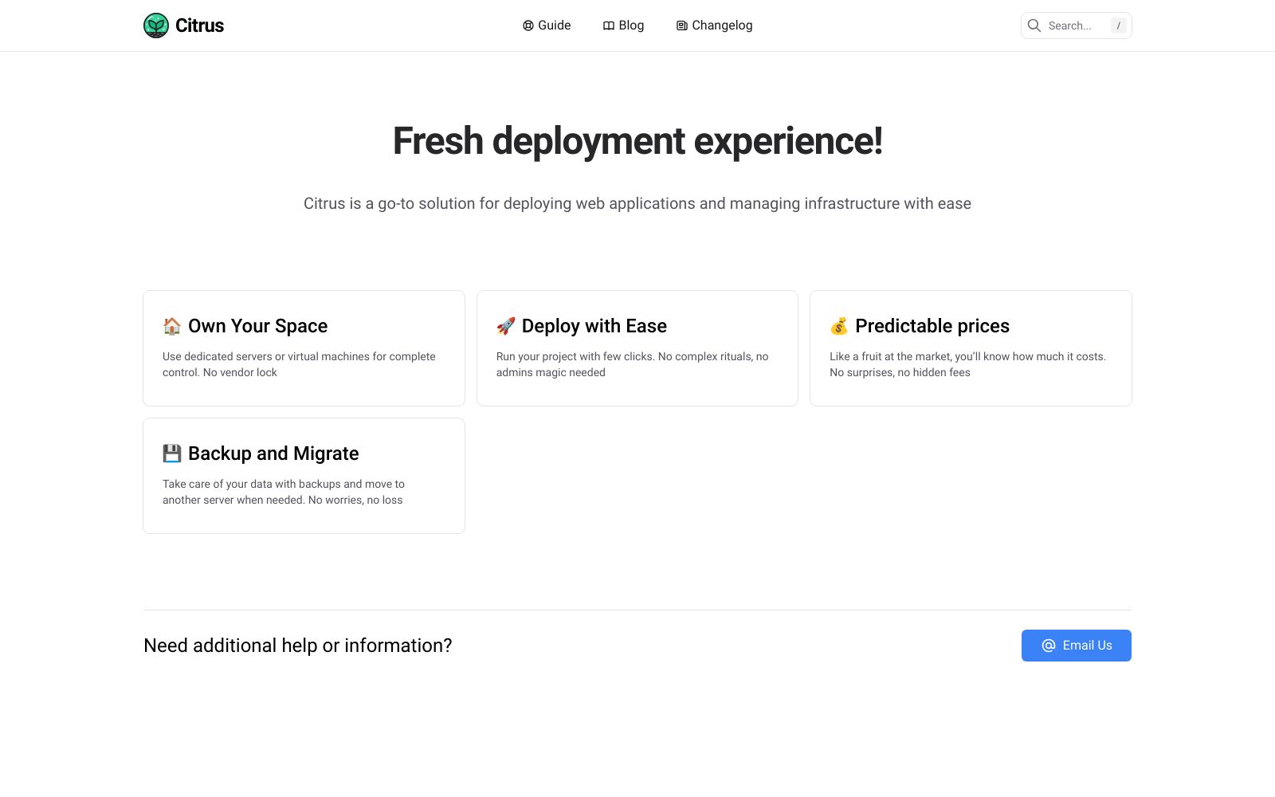
Task: Open the Backup and Migrate heading
Action: (x=273, y=453)
